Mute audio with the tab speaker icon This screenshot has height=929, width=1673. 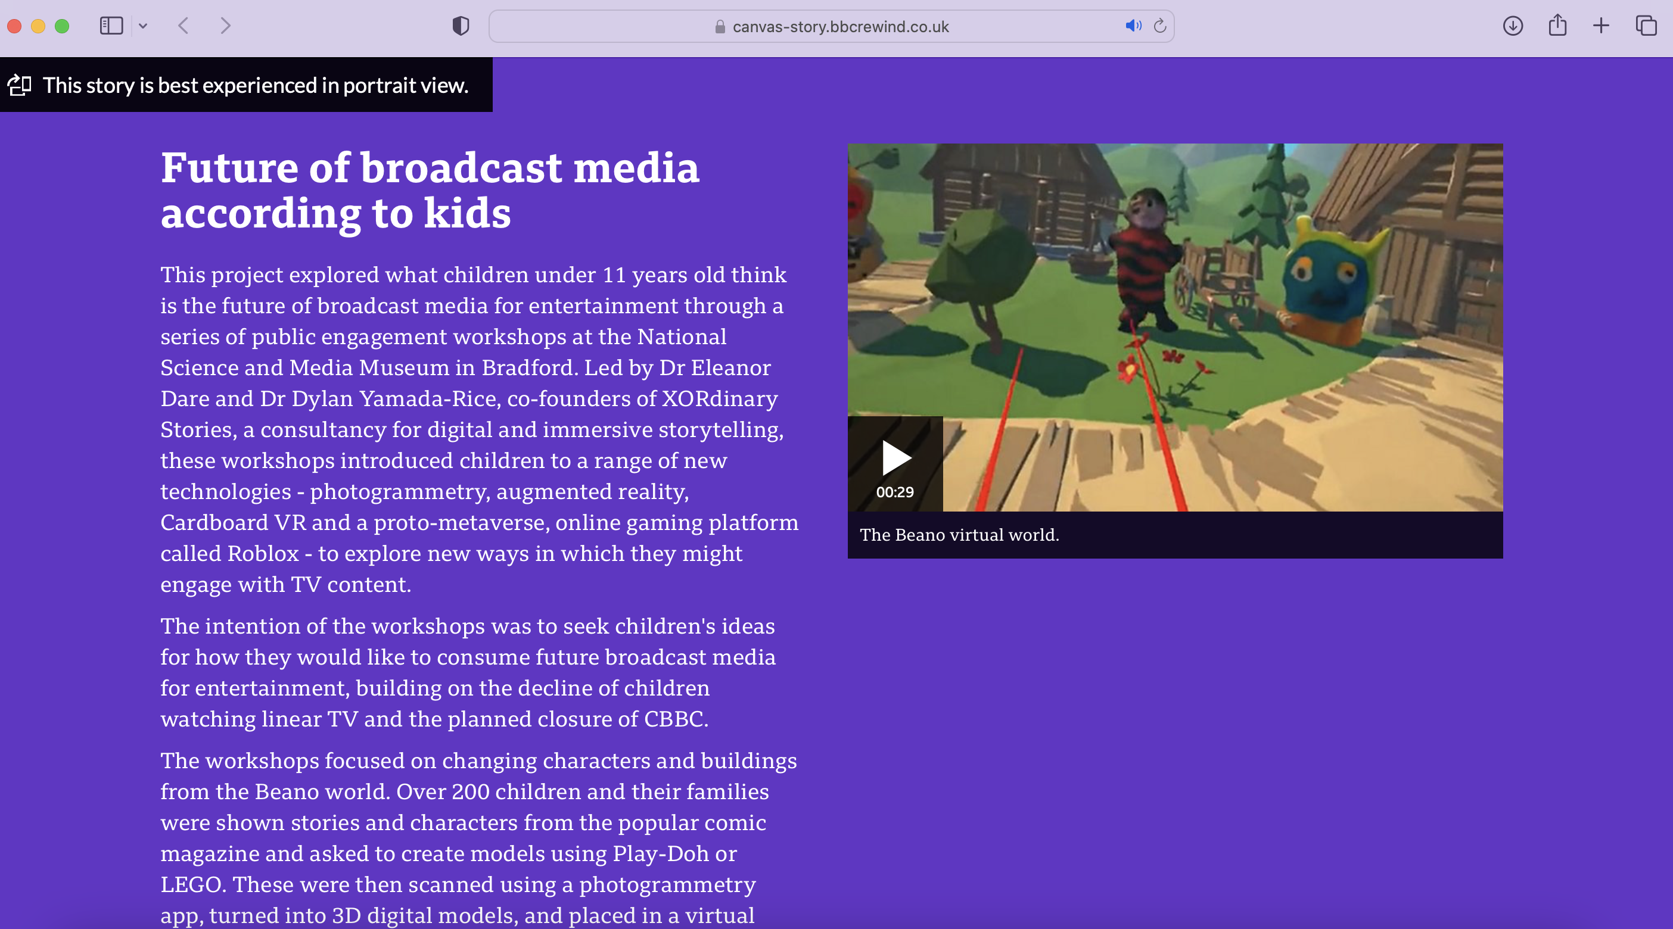click(1133, 26)
